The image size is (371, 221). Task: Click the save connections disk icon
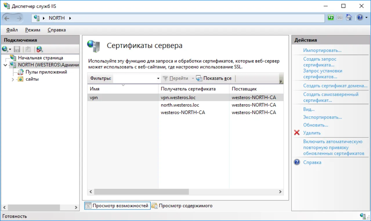coord(17,49)
